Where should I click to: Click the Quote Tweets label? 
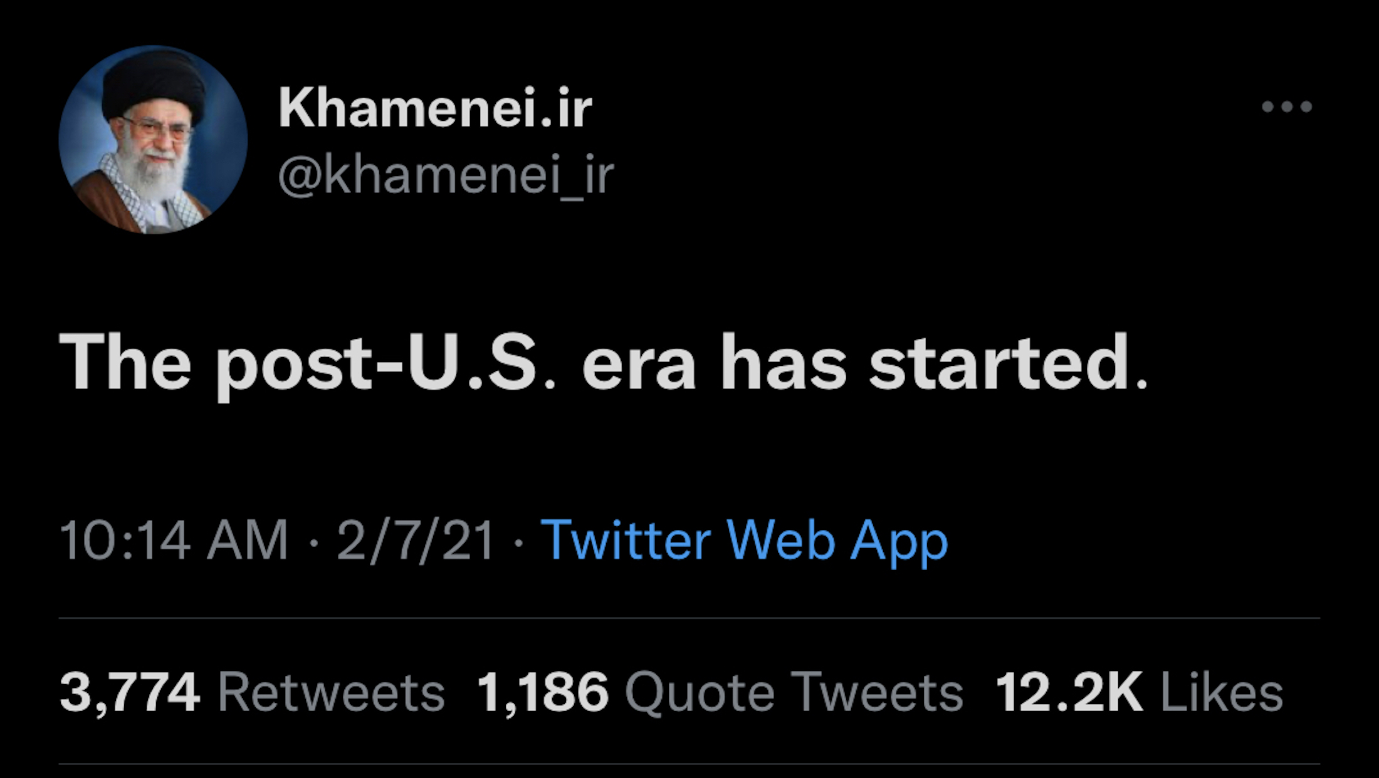[794, 693]
